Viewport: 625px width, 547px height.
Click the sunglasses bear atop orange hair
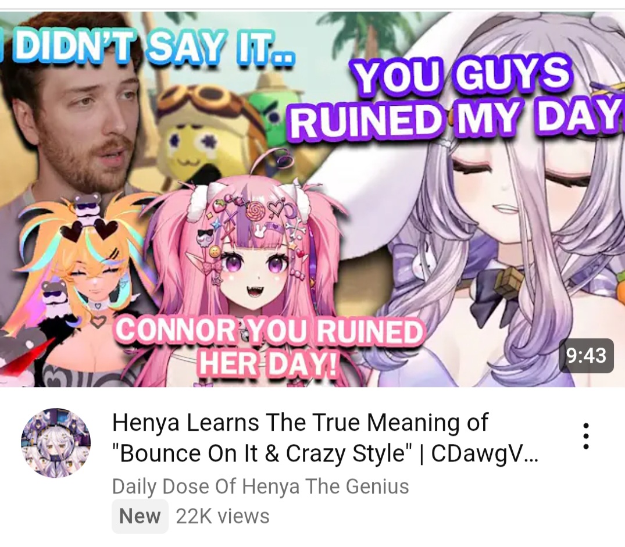(88, 207)
